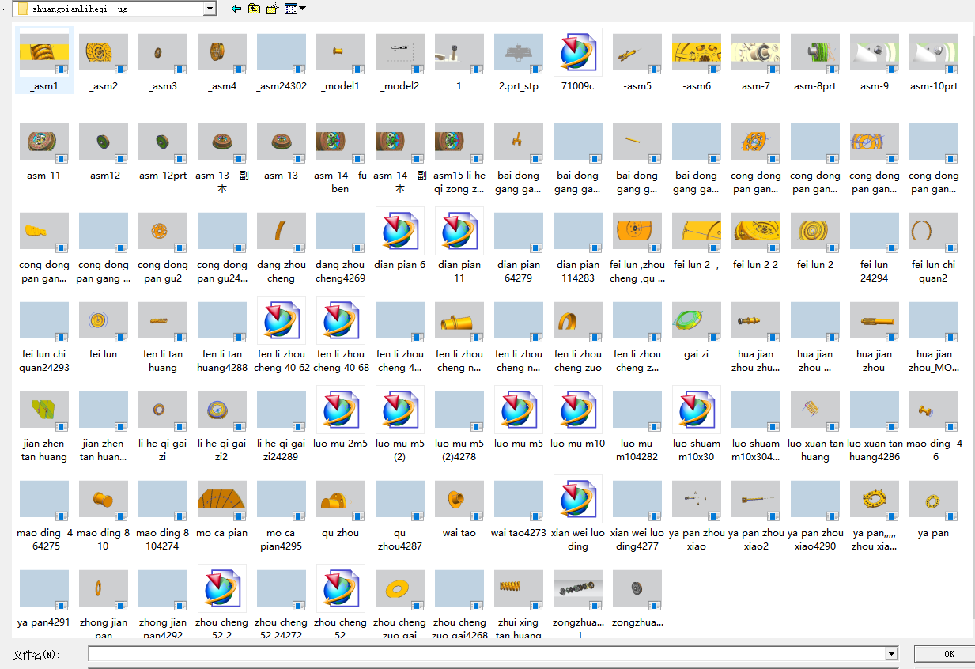Image resolution: width=975 pixels, height=669 pixels.
Task: Select the li he qi gai zi2 file
Action: point(222,425)
